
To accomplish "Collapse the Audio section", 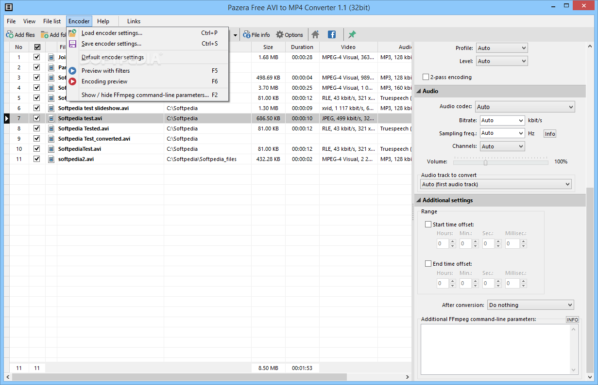I will (x=418, y=91).
